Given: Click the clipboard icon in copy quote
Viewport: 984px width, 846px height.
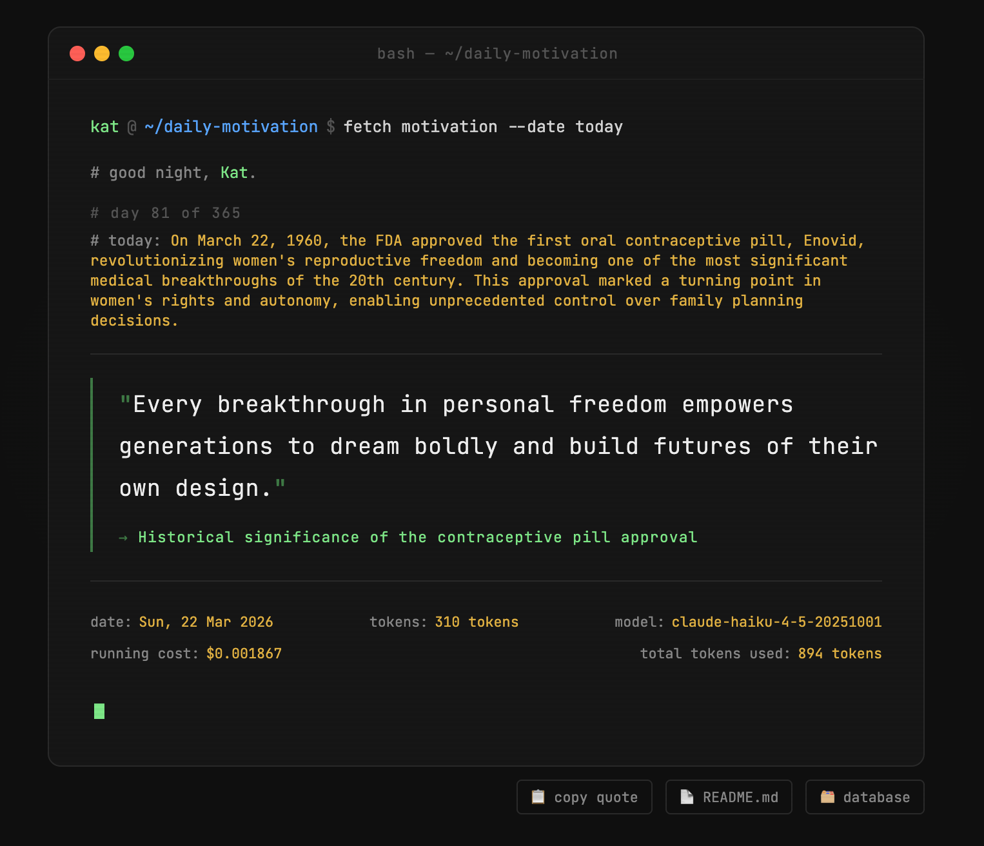Looking at the screenshot, I should (538, 797).
